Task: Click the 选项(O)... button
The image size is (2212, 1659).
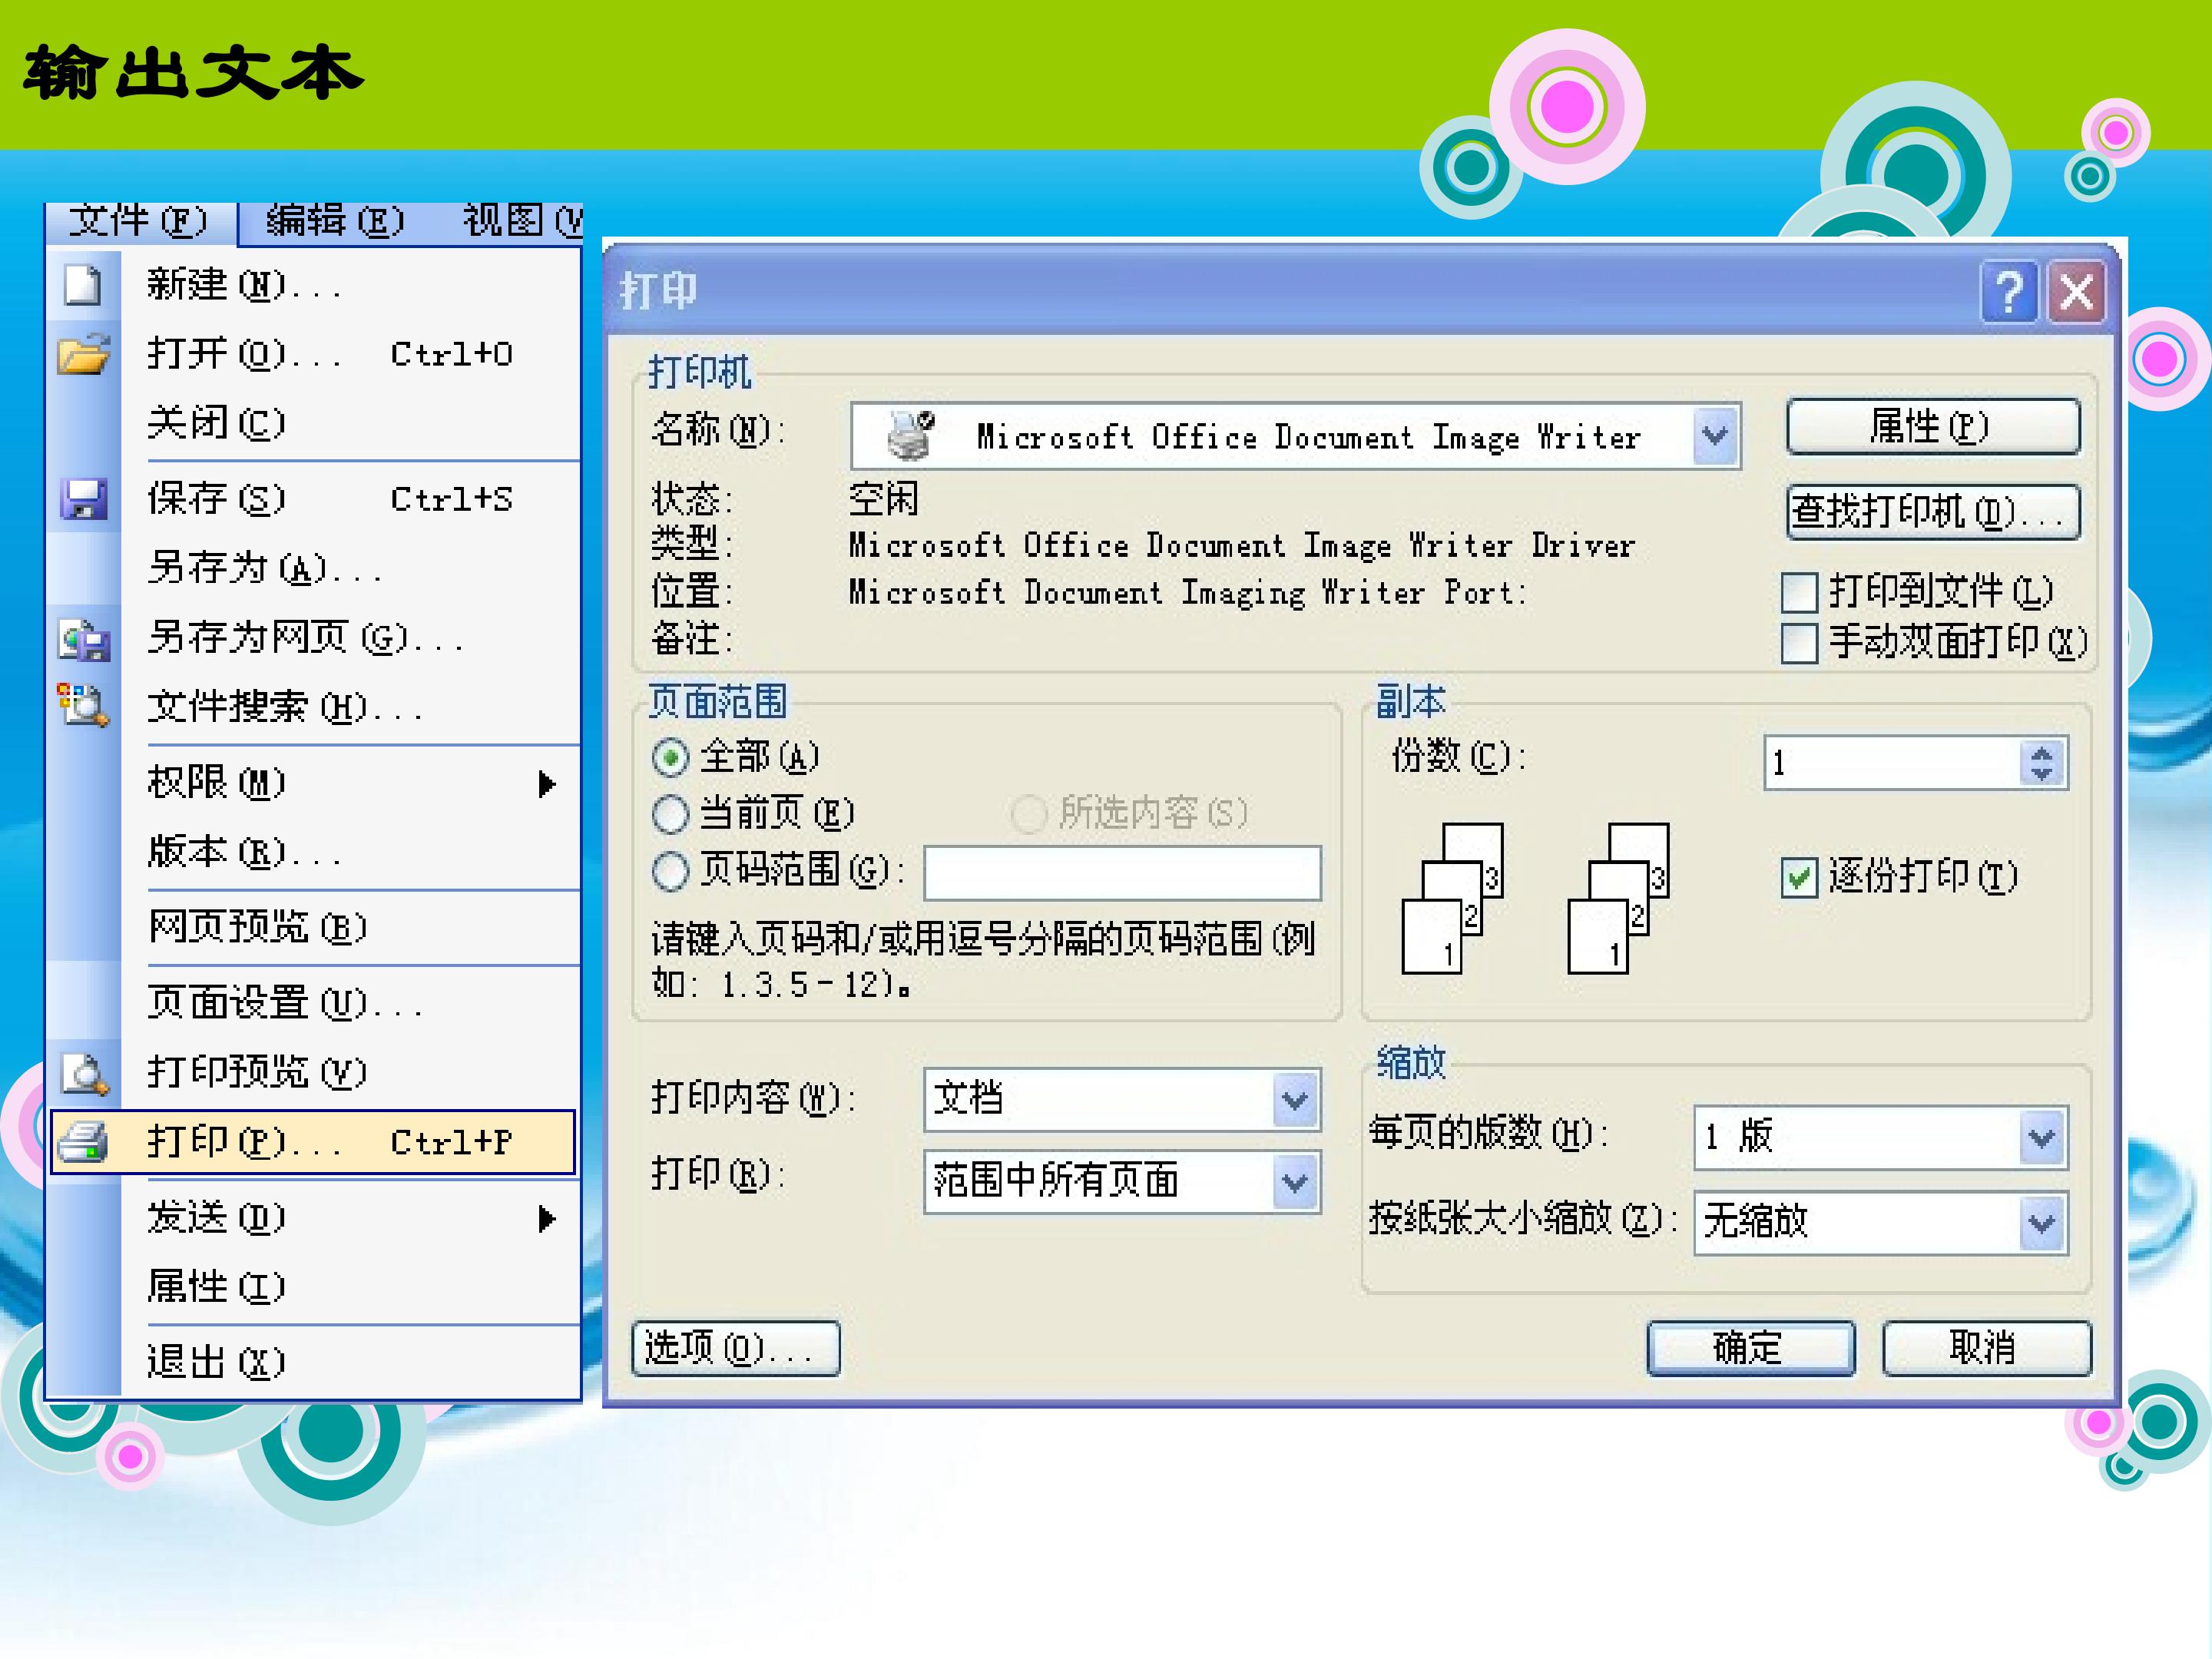Action: [736, 1348]
